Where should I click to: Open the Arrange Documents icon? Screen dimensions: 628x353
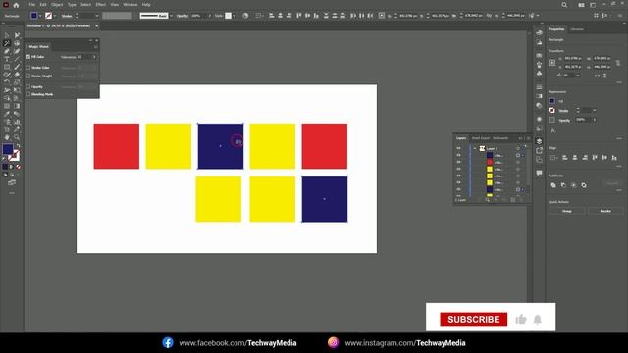pos(581,5)
